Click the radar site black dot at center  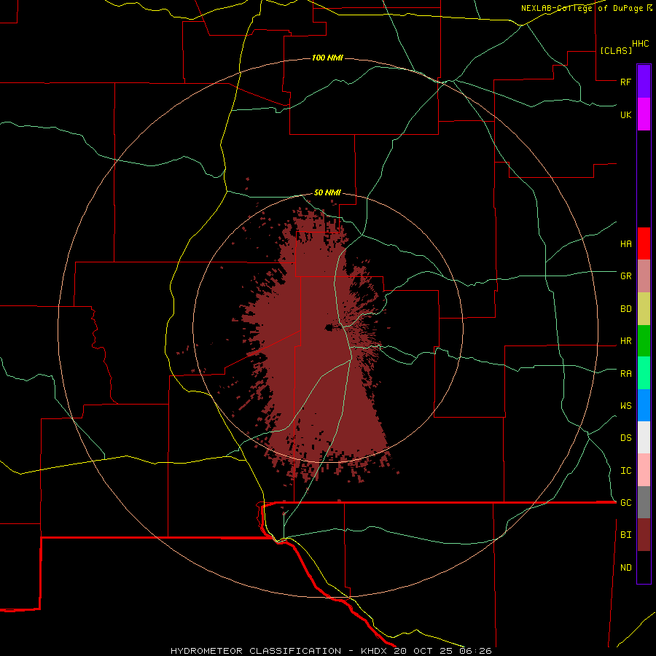pos(329,327)
